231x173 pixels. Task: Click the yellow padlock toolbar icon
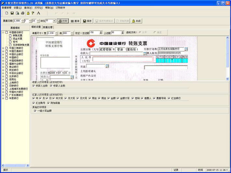coord(28,13)
